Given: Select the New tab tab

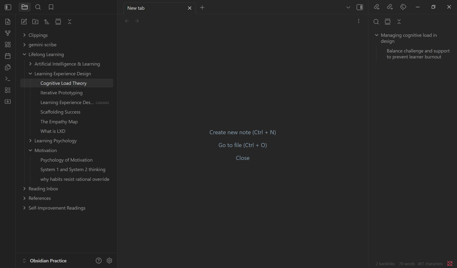Looking at the screenshot, I should [x=160, y=8].
